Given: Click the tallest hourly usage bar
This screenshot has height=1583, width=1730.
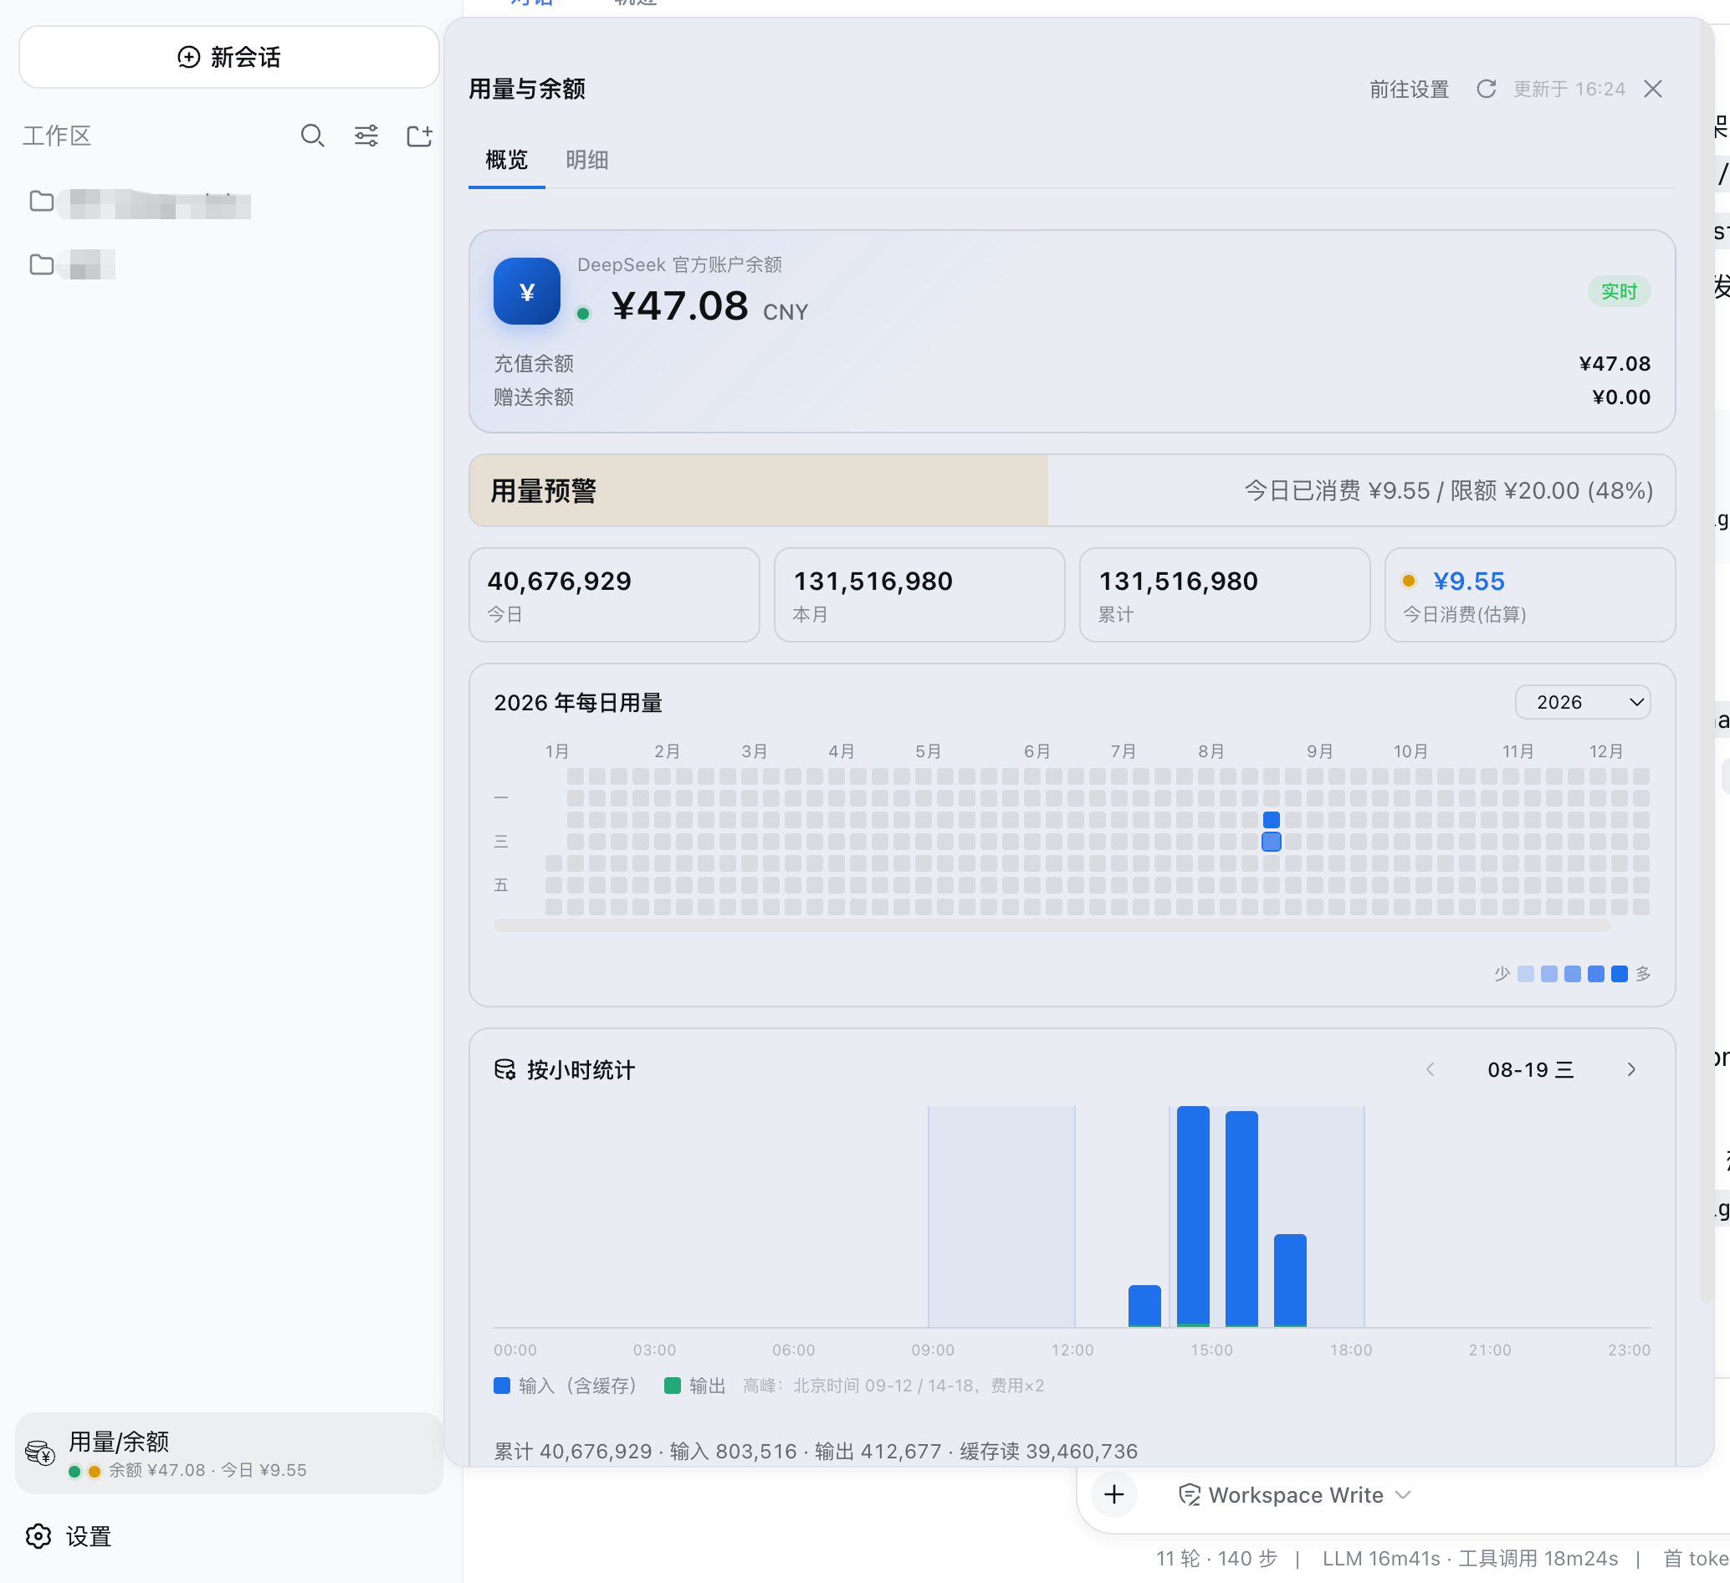Looking at the screenshot, I should 1193,1217.
